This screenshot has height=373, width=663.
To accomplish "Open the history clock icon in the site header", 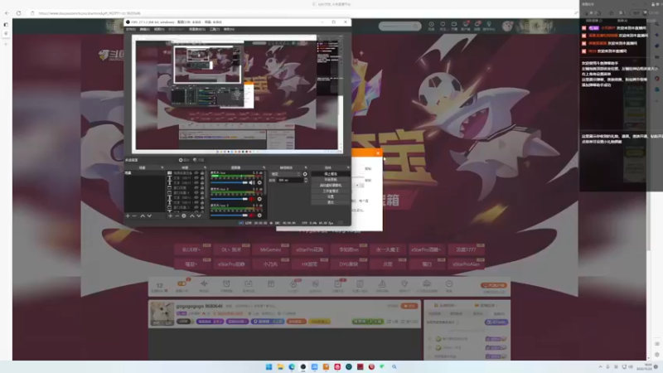I will [431, 25].
